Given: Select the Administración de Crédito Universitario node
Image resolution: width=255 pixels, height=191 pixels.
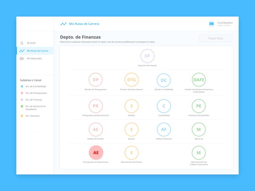Looking at the screenshot, I should tap(199, 153).
